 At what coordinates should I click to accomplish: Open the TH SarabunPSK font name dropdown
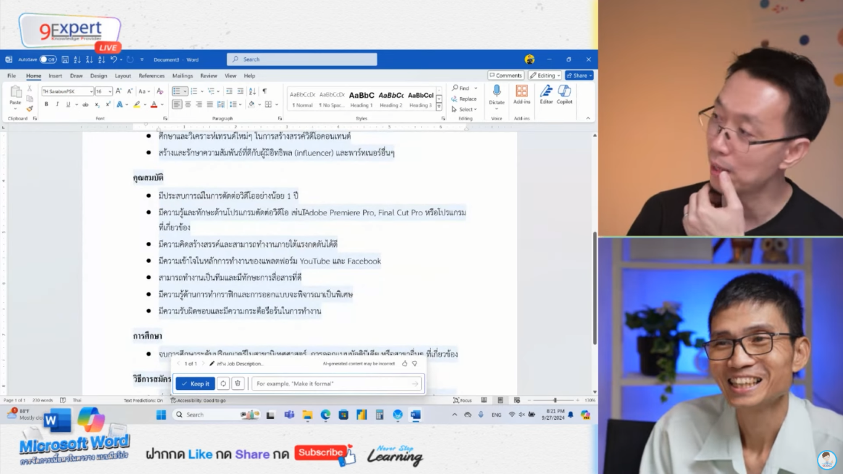(91, 91)
